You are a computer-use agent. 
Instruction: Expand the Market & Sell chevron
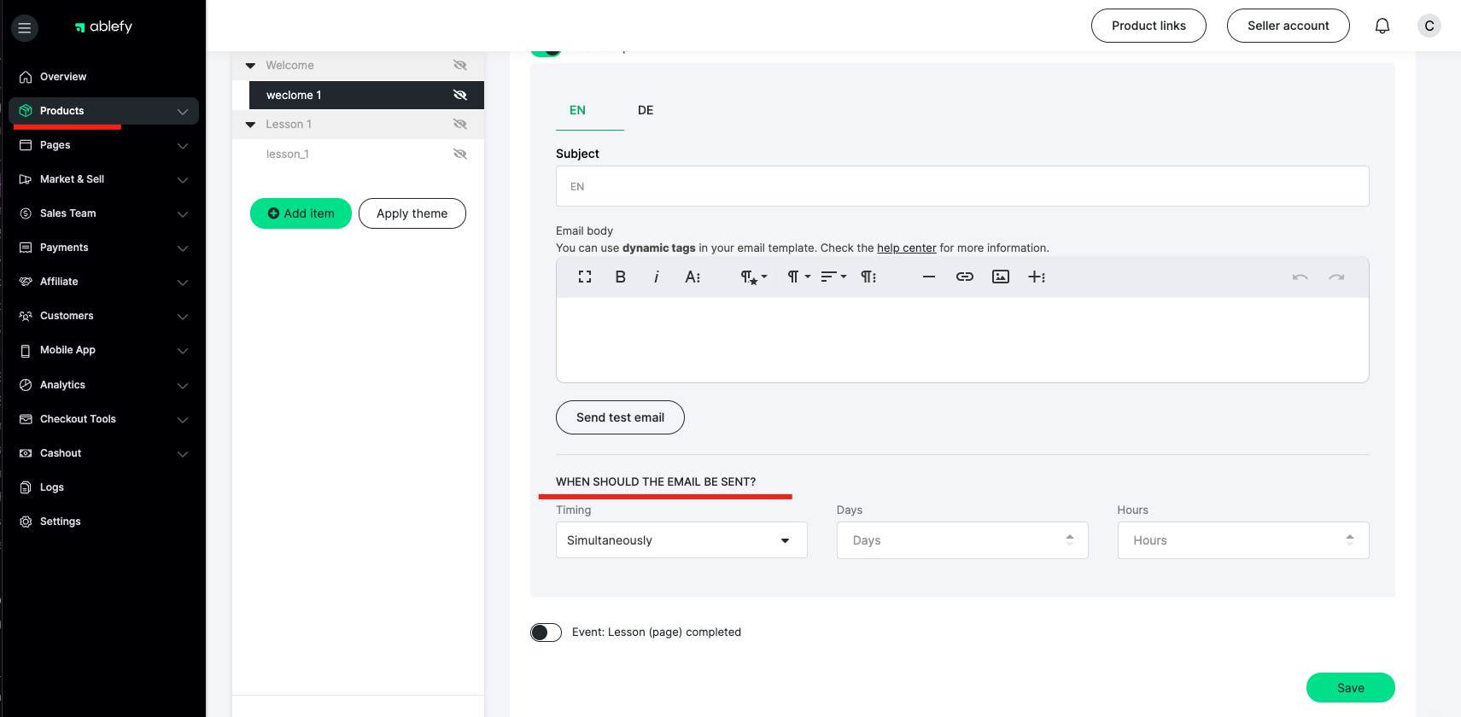tap(183, 180)
